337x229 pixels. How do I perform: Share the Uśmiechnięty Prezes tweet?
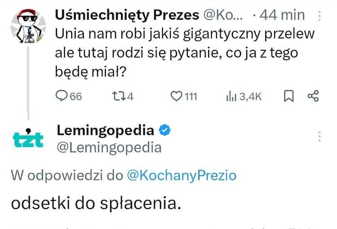pyautogui.click(x=313, y=96)
